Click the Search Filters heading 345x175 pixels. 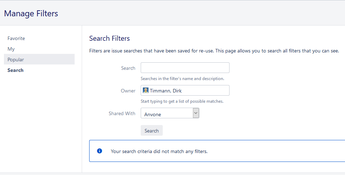[109, 38]
